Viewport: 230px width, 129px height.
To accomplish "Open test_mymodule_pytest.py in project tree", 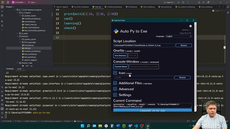I will tap(33, 30).
